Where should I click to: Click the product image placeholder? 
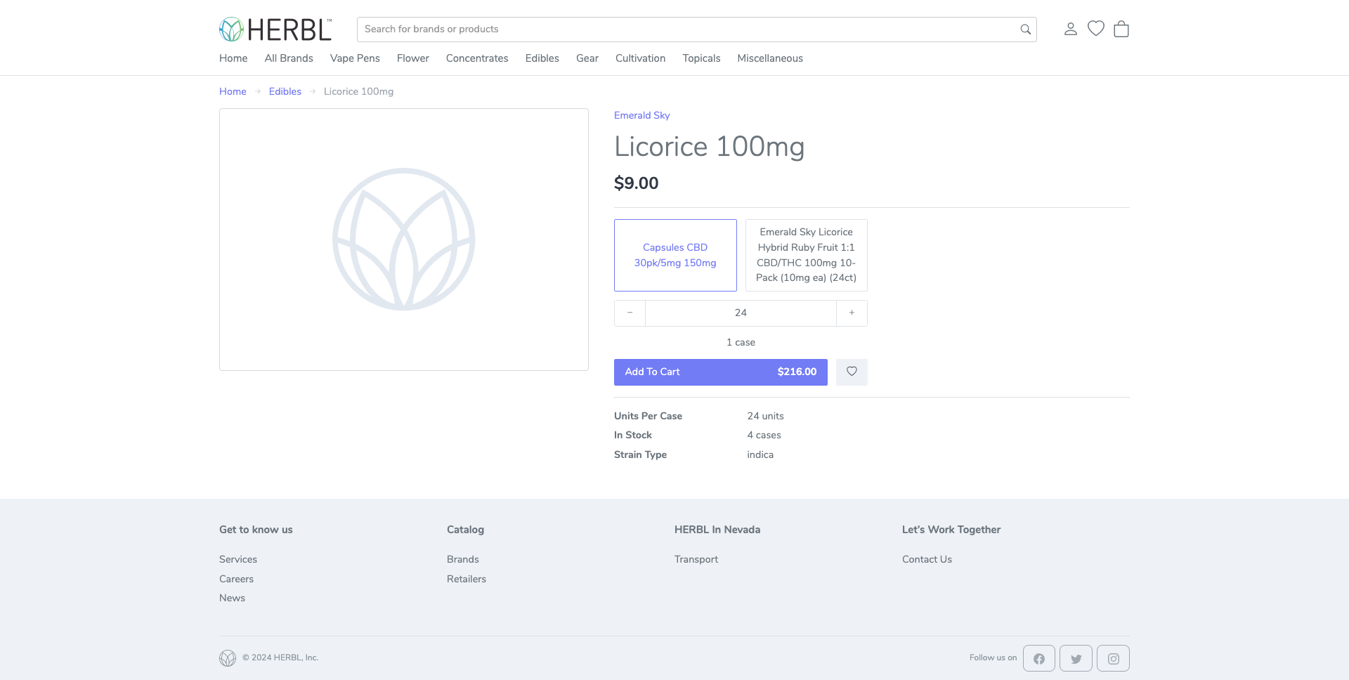click(x=404, y=240)
